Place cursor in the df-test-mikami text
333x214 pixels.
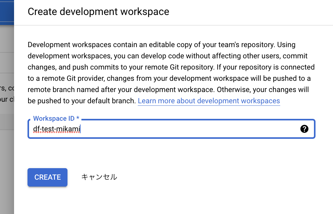click(x=57, y=129)
